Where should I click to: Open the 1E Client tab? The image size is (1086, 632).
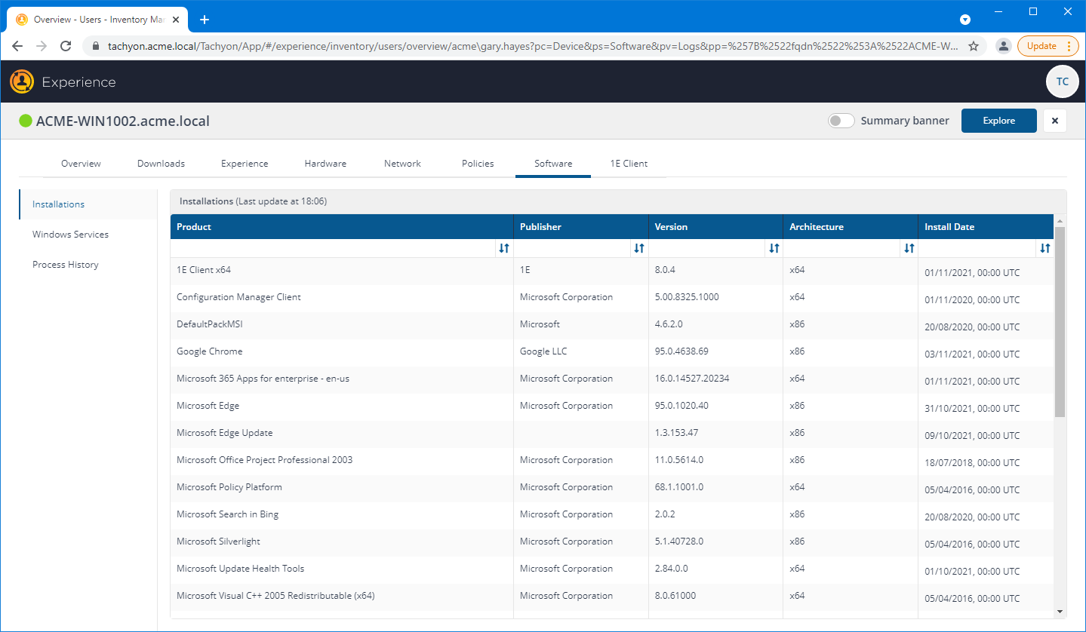tap(629, 164)
